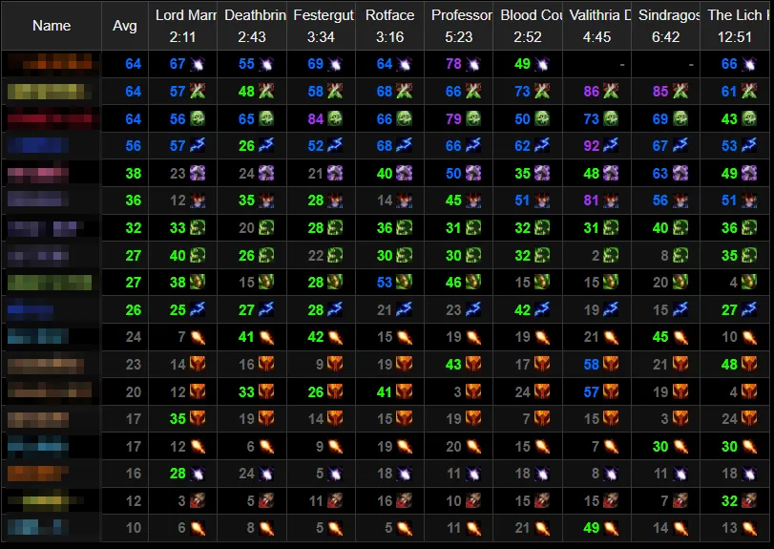Image resolution: width=774 pixels, height=549 pixels.
Task: Click the green icon beside 65 in Deathbringer column
Action: (x=266, y=119)
